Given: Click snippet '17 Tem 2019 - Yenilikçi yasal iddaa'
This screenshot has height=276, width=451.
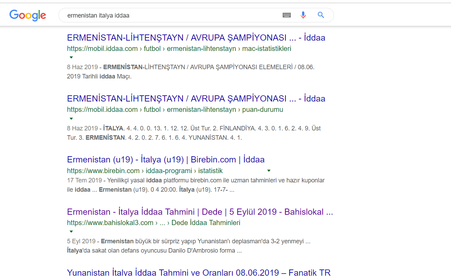Looking at the screenshot, I should 196,180.
